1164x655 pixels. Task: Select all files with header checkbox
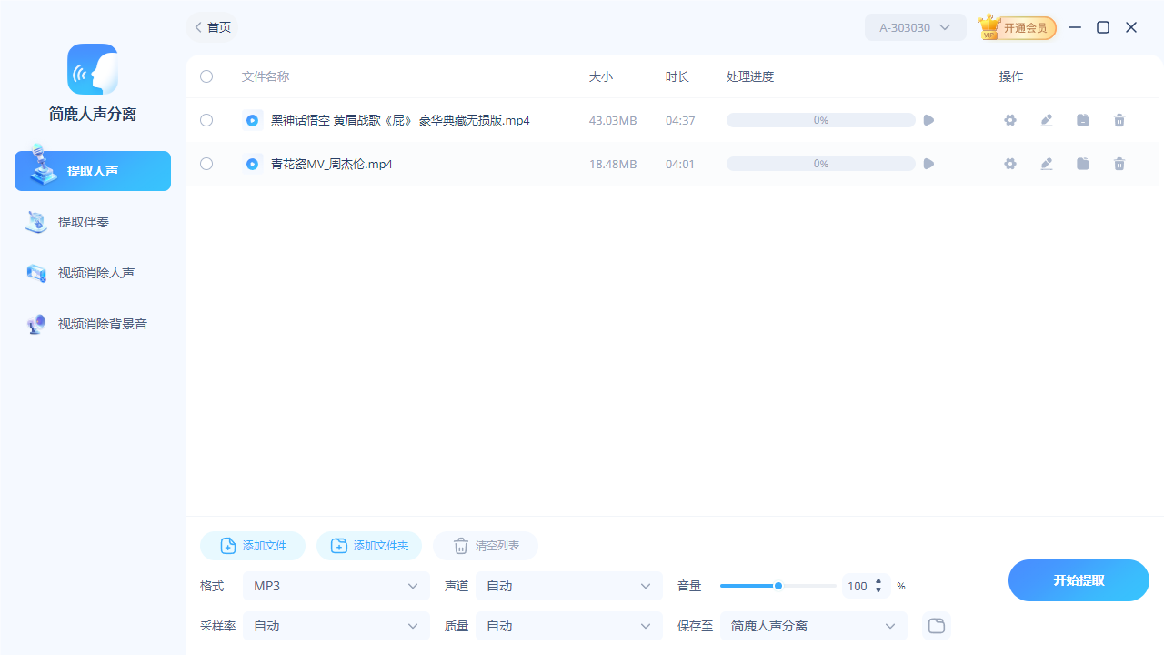pyautogui.click(x=206, y=76)
